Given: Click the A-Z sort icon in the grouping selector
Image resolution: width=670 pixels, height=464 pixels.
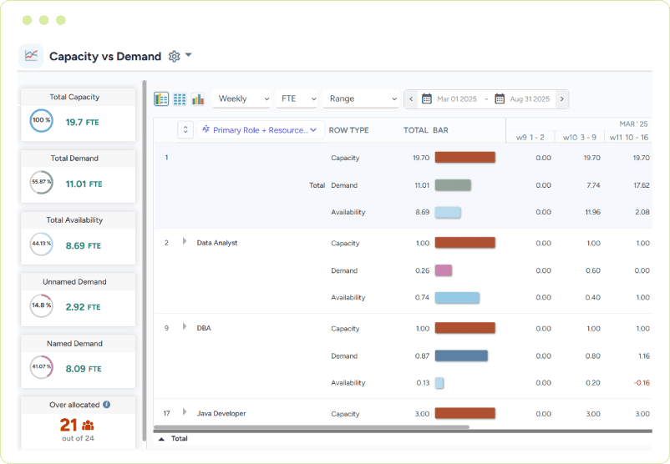Looking at the screenshot, I should click(x=206, y=129).
